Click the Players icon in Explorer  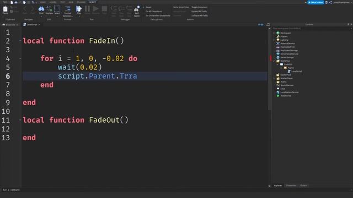click(x=278, y=36)
